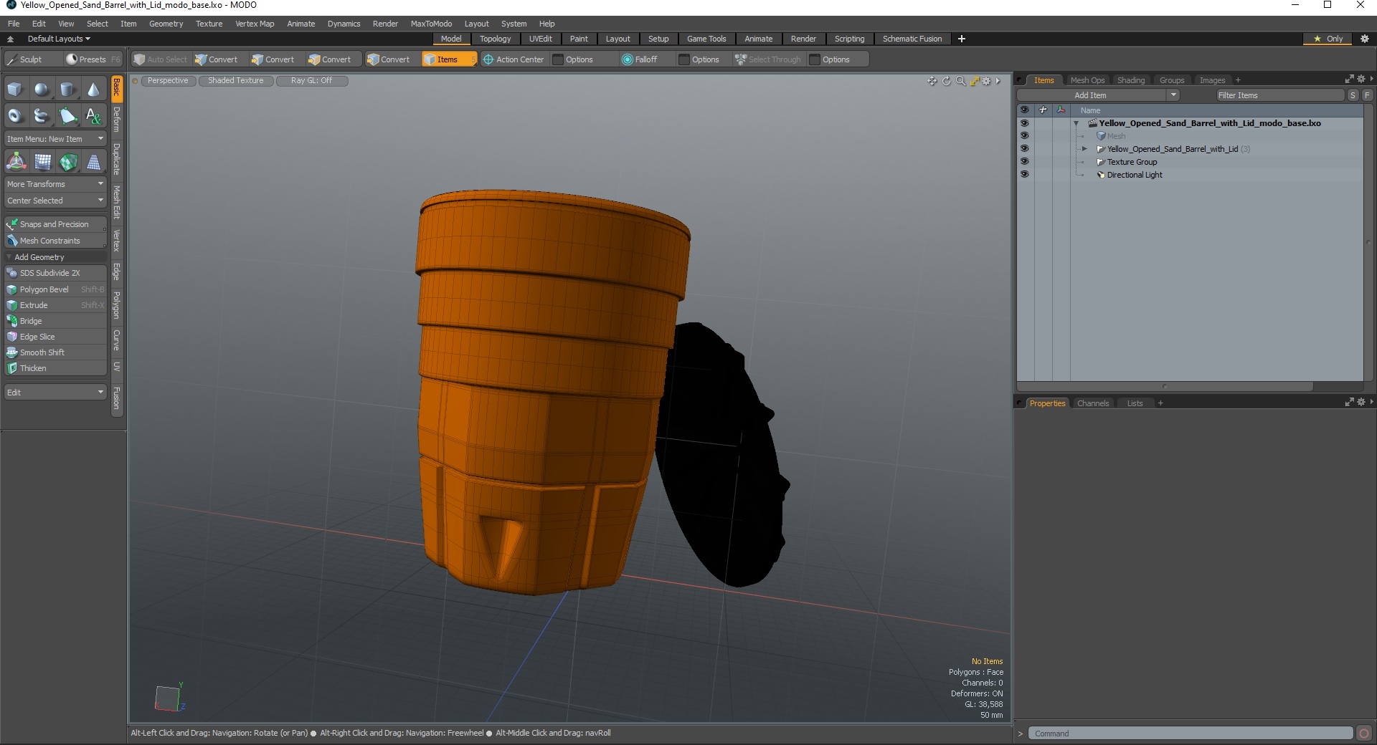Click the viewport rotate icon

pos(947,81)
